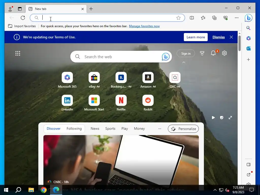This screenshot has width=260, height=195.
Task: Open the Play tab
Action: pos(124,128)
